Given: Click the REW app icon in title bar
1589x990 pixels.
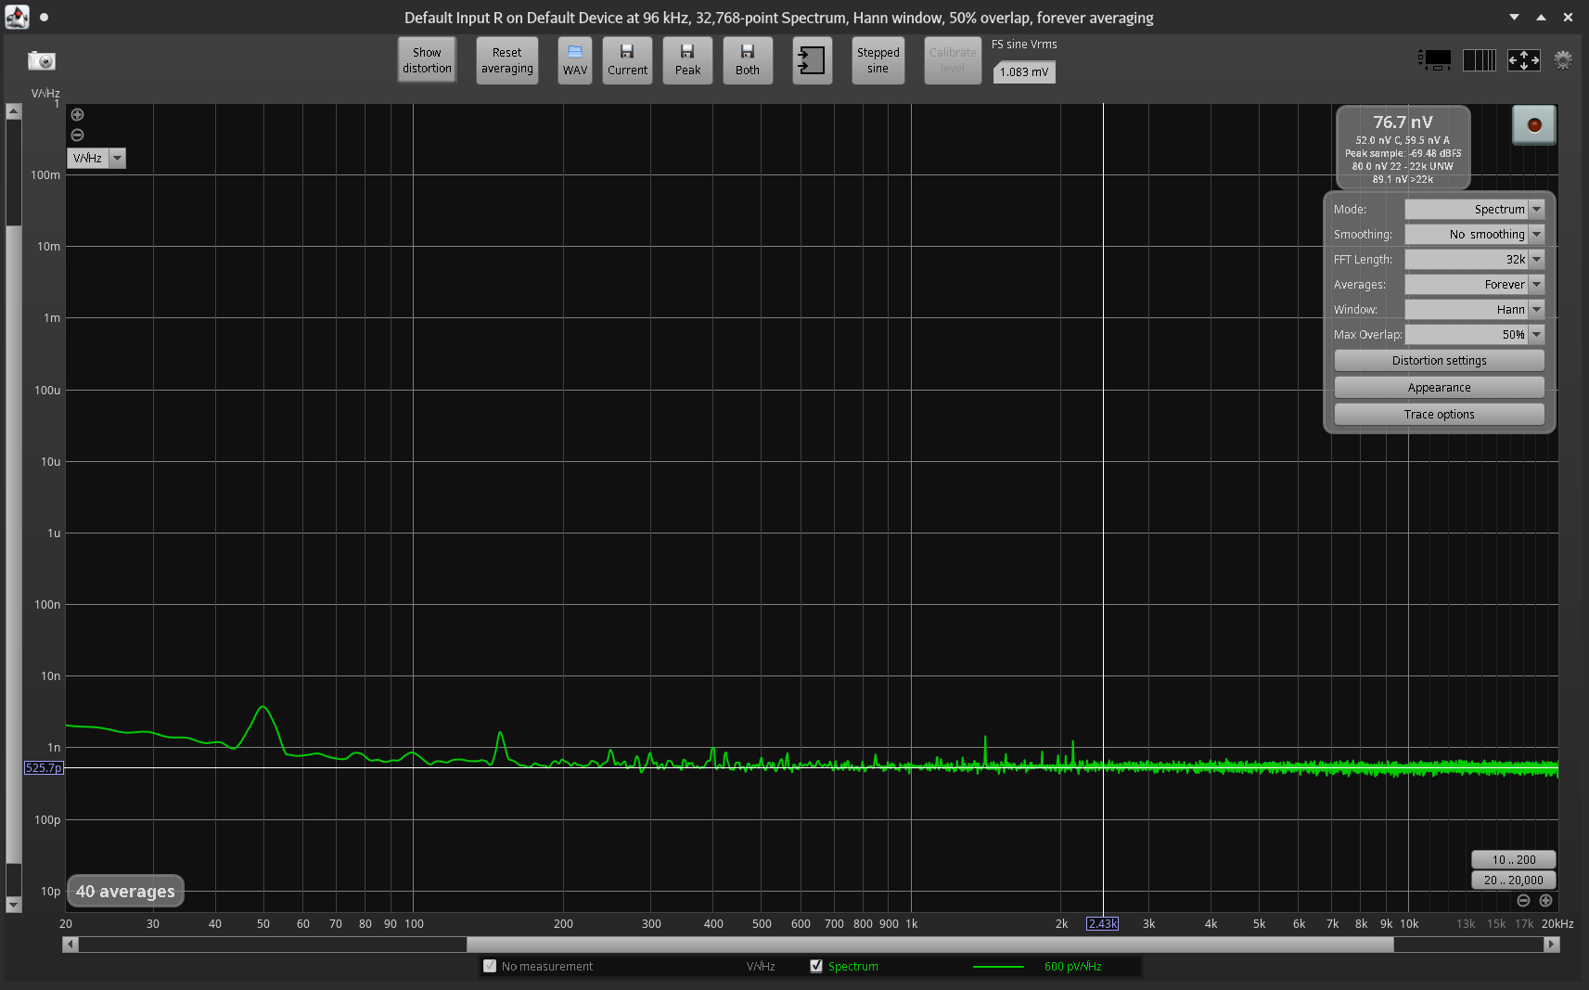Looking at the screenshot, I should click(17, 17).
